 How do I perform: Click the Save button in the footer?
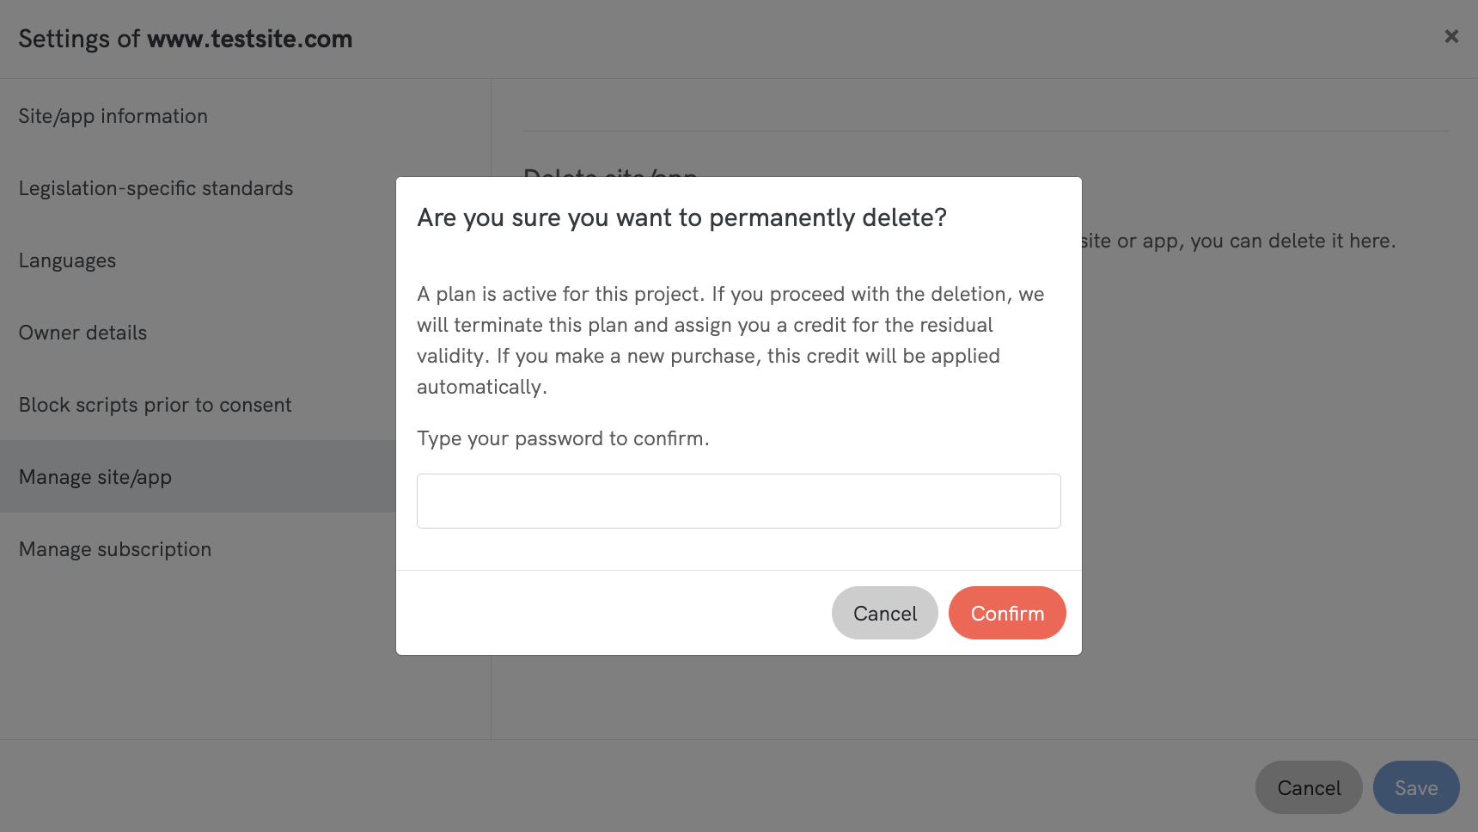point(1415,787)
